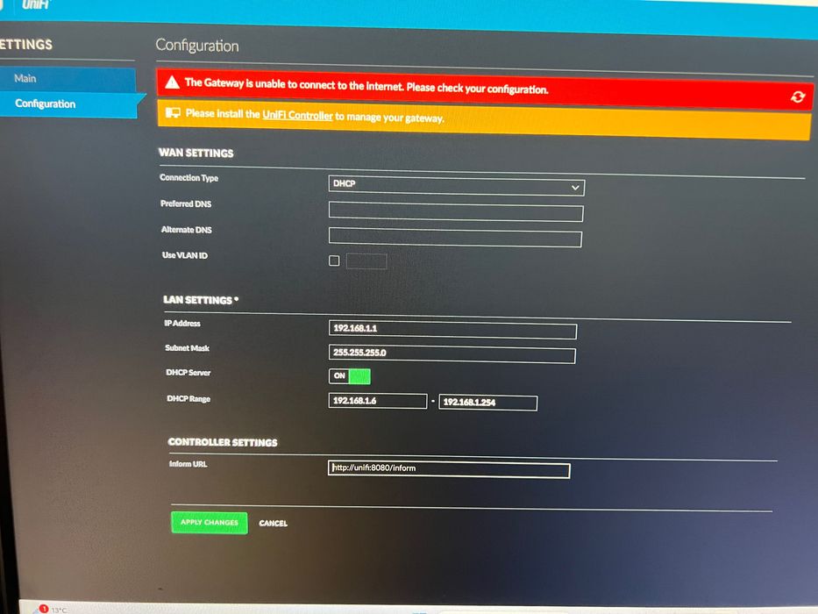Open the Connection Type dropdown
This screenshot has height=614, width=818.
(457, 185)
